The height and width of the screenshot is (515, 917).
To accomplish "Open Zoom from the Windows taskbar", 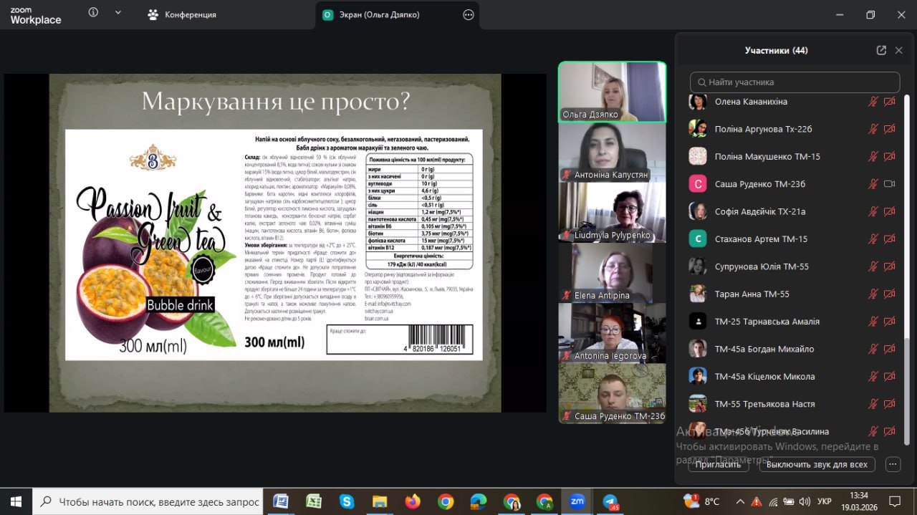I will pyautogui.click(x=577, y=501).
